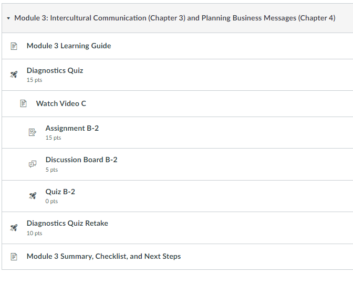This screenshot has width=353, height=284.
Task: Click the 15 pts label under Assignment B-2
Action: (53, 138)
